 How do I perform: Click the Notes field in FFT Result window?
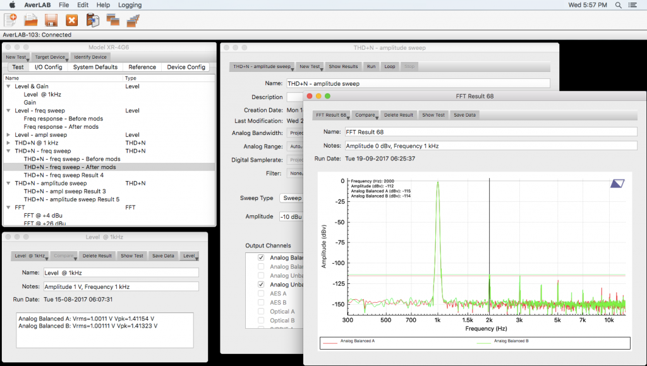coord(490,146)
